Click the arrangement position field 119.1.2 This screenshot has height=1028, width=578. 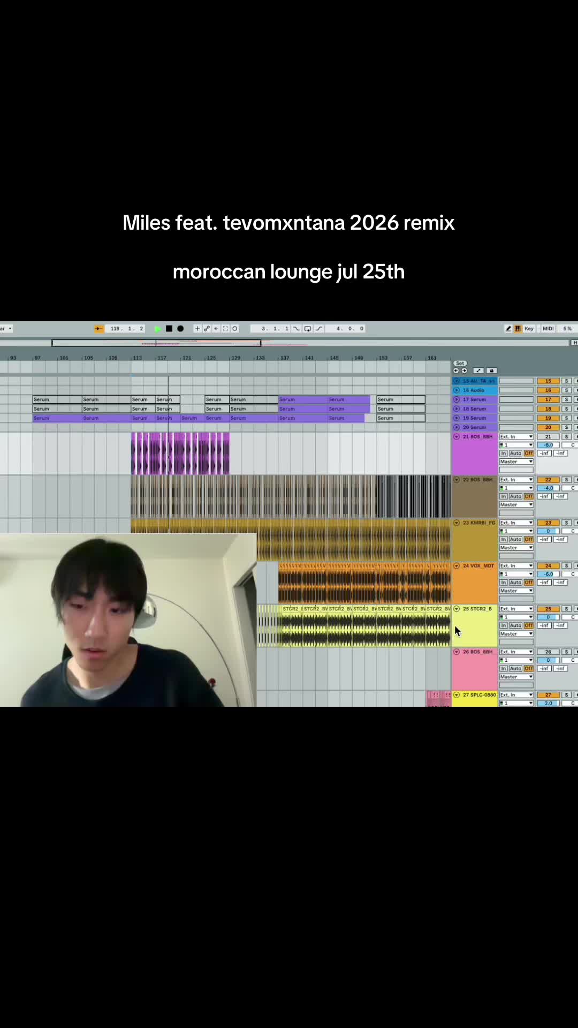(126, 329)
